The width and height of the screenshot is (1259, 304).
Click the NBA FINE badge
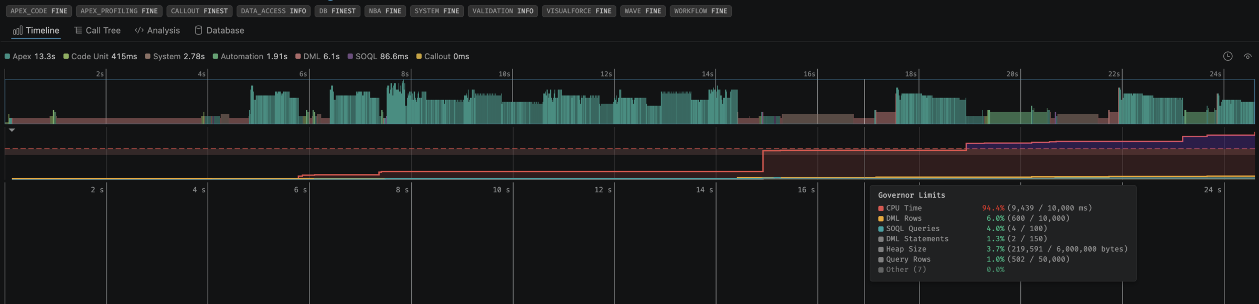tap(385, 11)
